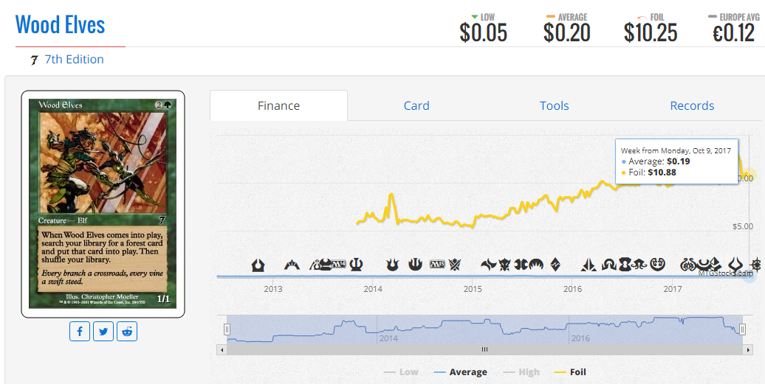Click the Dragons of Tarkir set marker
The width and height of the screenshot is (765, 384).
(504, 265)
